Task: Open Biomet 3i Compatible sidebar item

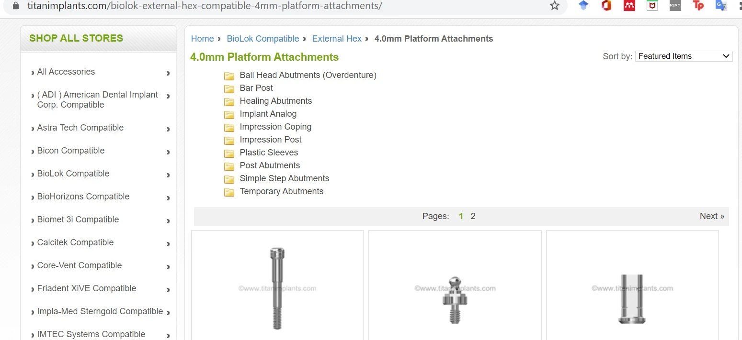Action: point(78,219)
